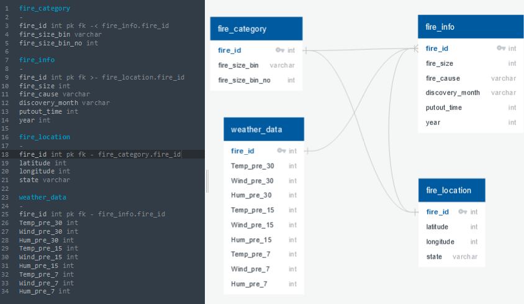
Task: Click the fire_info table name on line 7
Action: click(x=37, y=60)
